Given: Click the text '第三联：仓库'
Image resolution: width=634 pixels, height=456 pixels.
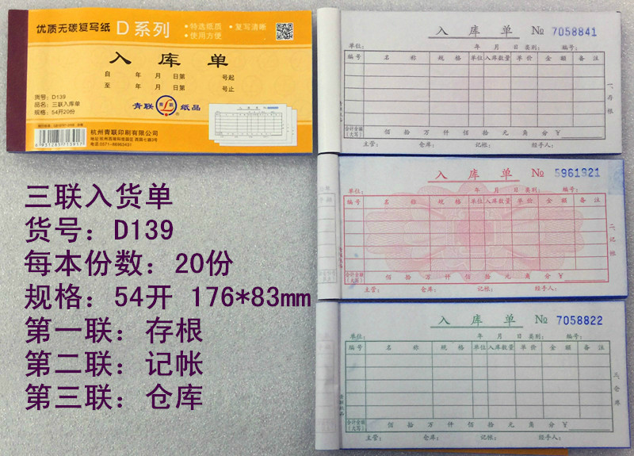Looking at the screenshot, I should click(x=113, y=397).
